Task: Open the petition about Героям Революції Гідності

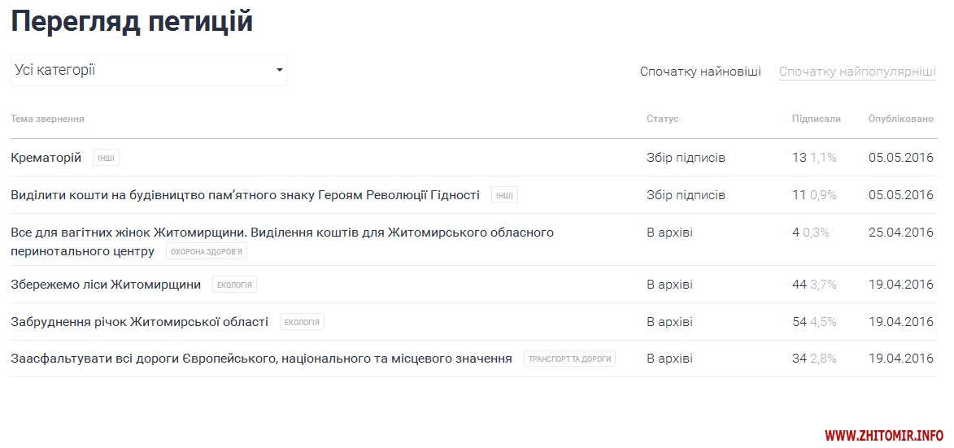Action: click(x=245, y=195)
